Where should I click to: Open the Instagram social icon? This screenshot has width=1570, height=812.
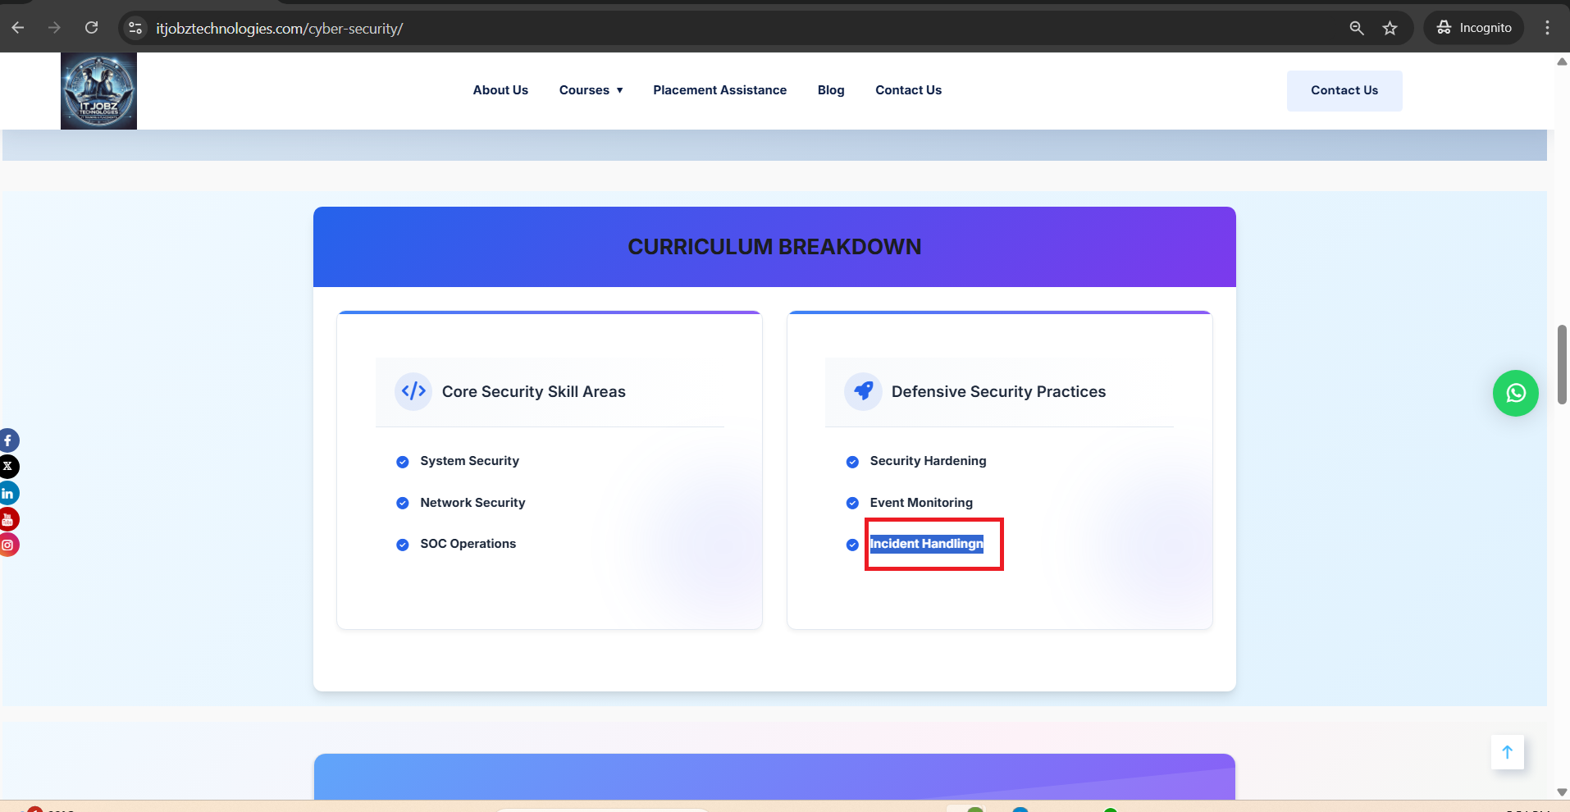point(8,545)
